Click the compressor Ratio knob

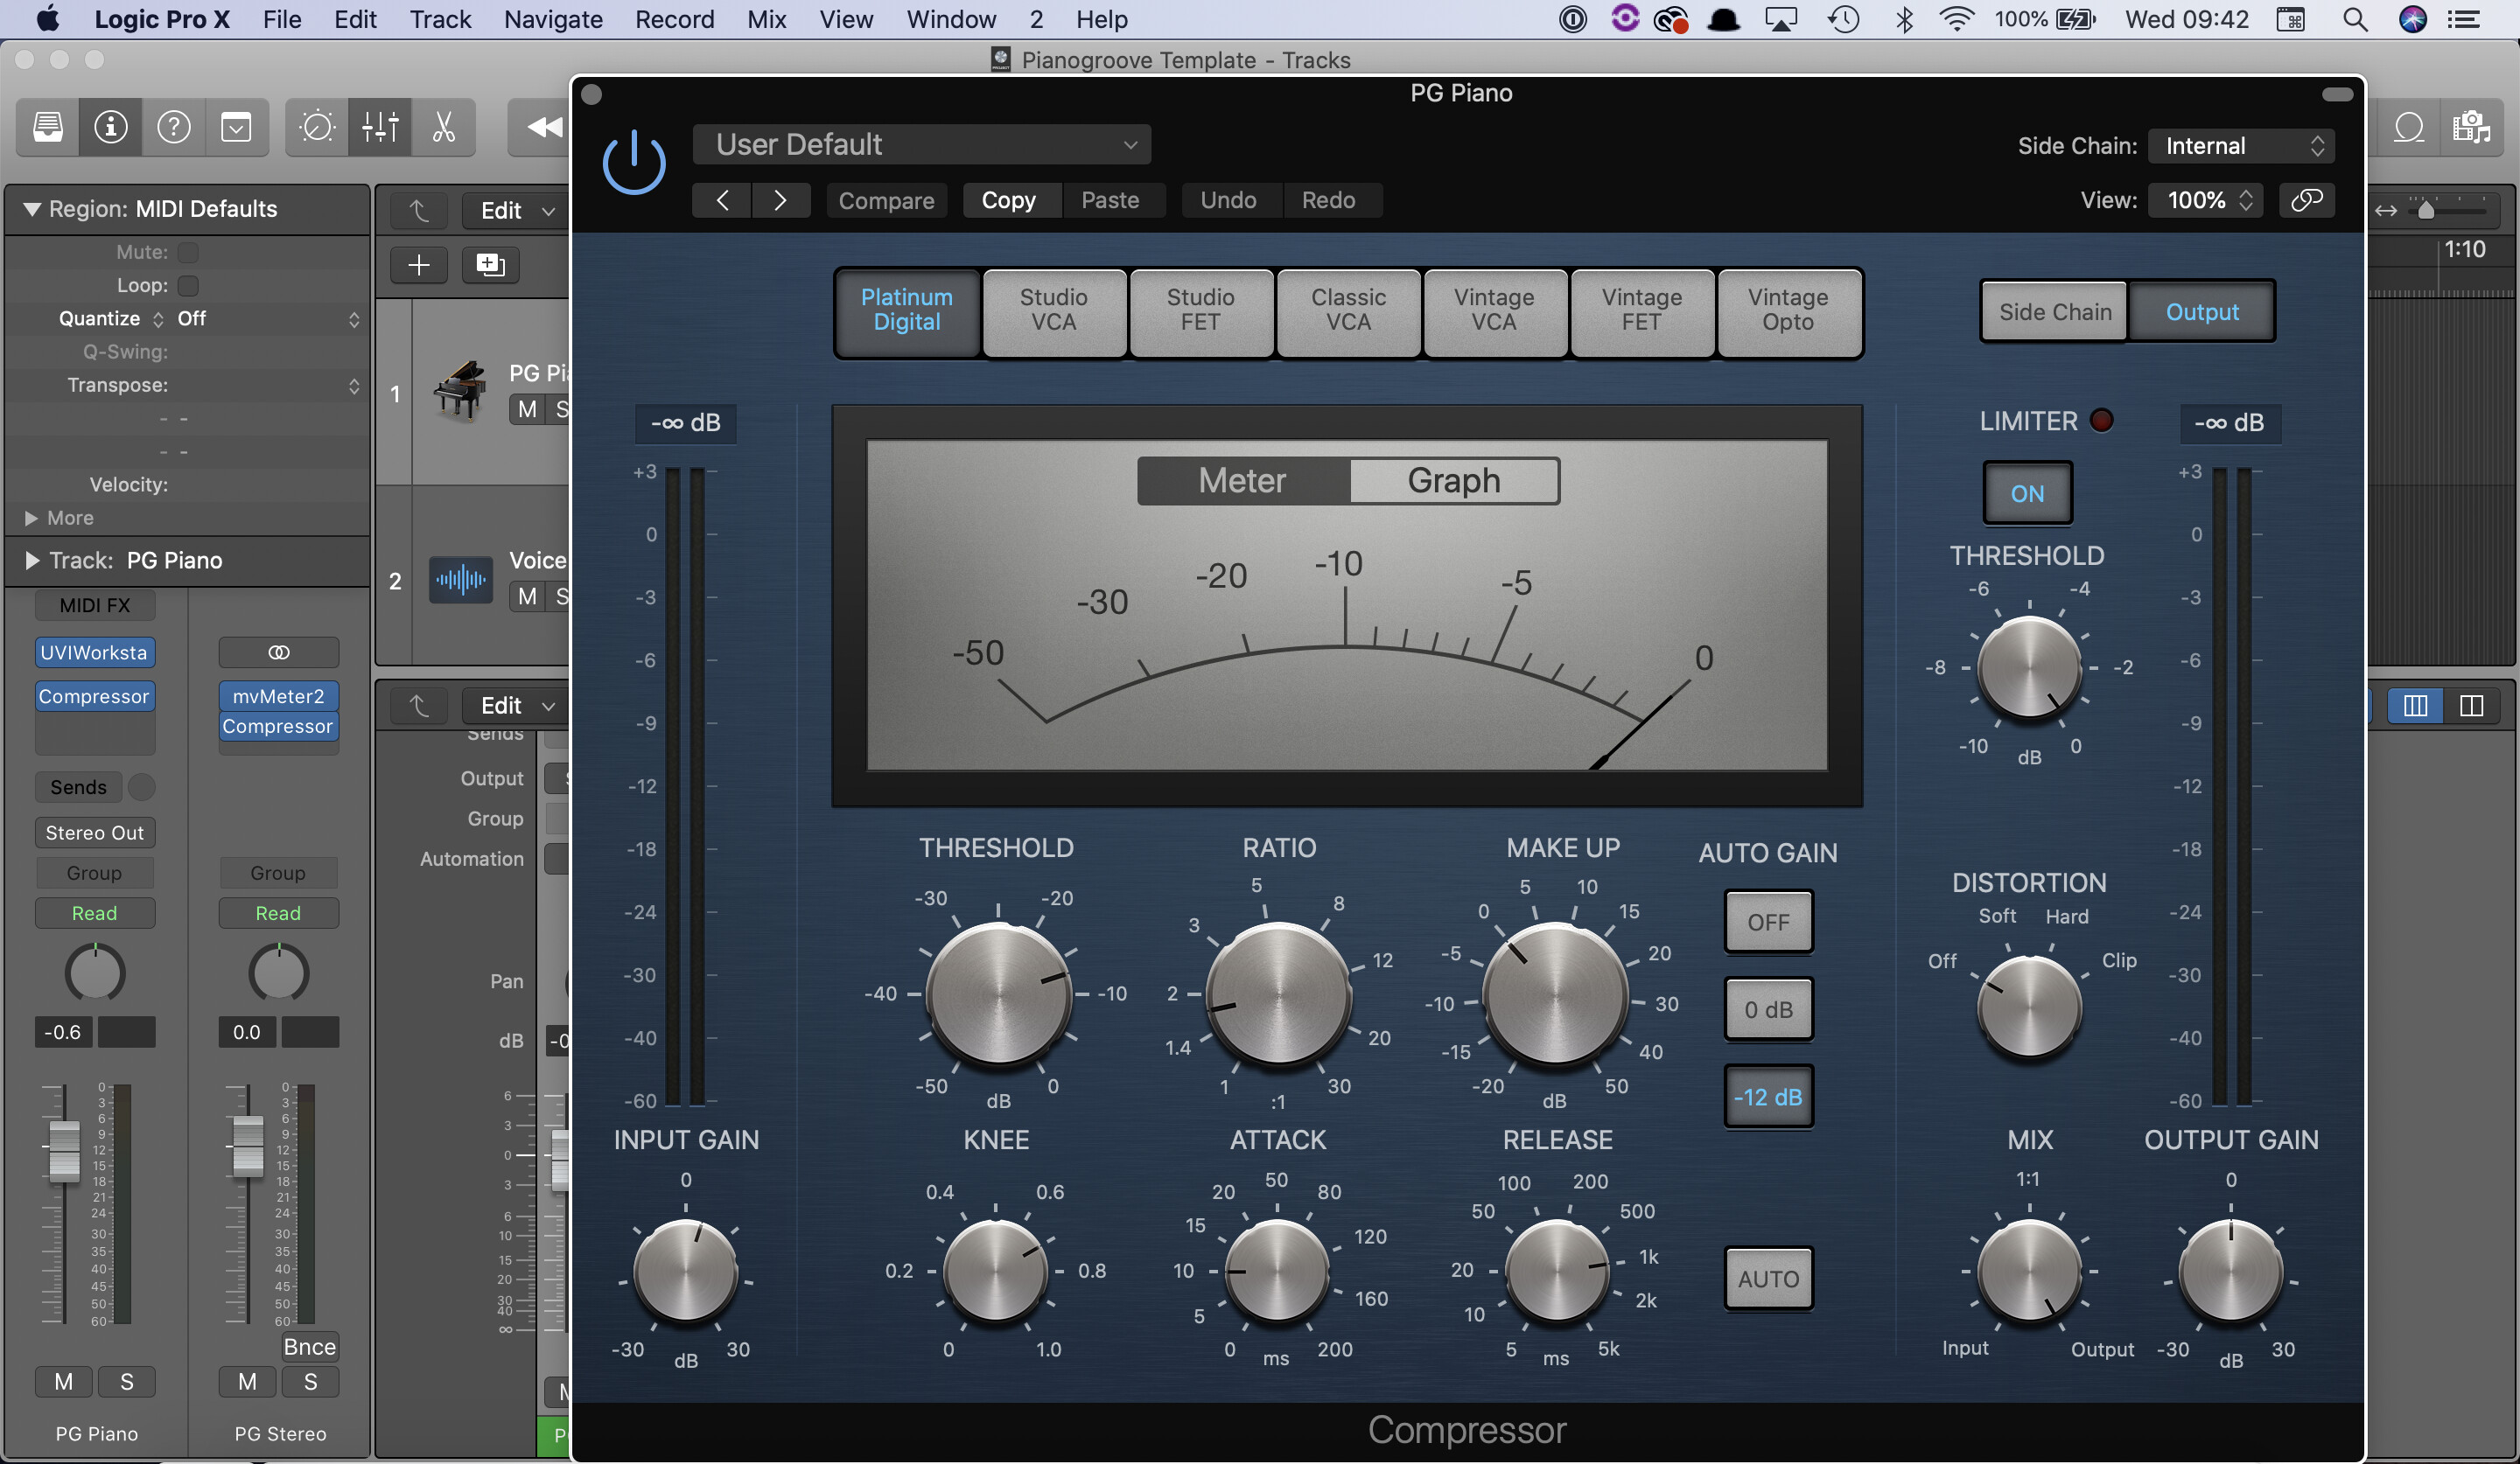[x=1278, y=993]
